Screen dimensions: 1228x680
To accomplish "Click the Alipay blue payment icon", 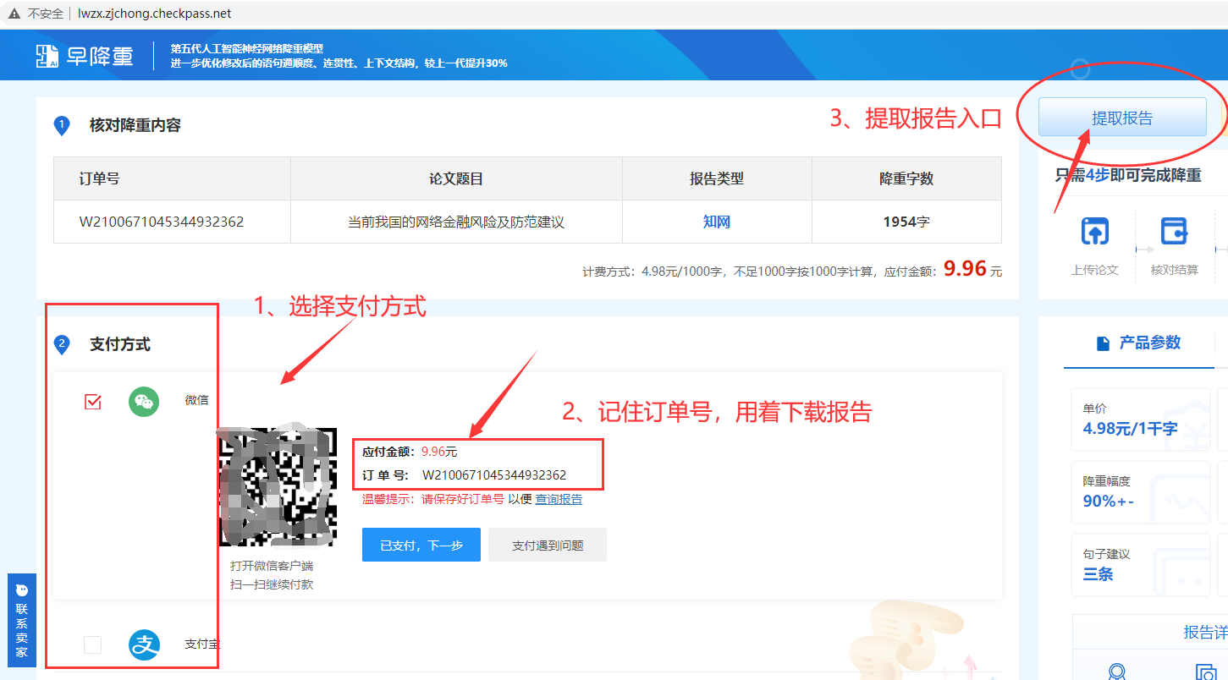I will tap(144, 644).
